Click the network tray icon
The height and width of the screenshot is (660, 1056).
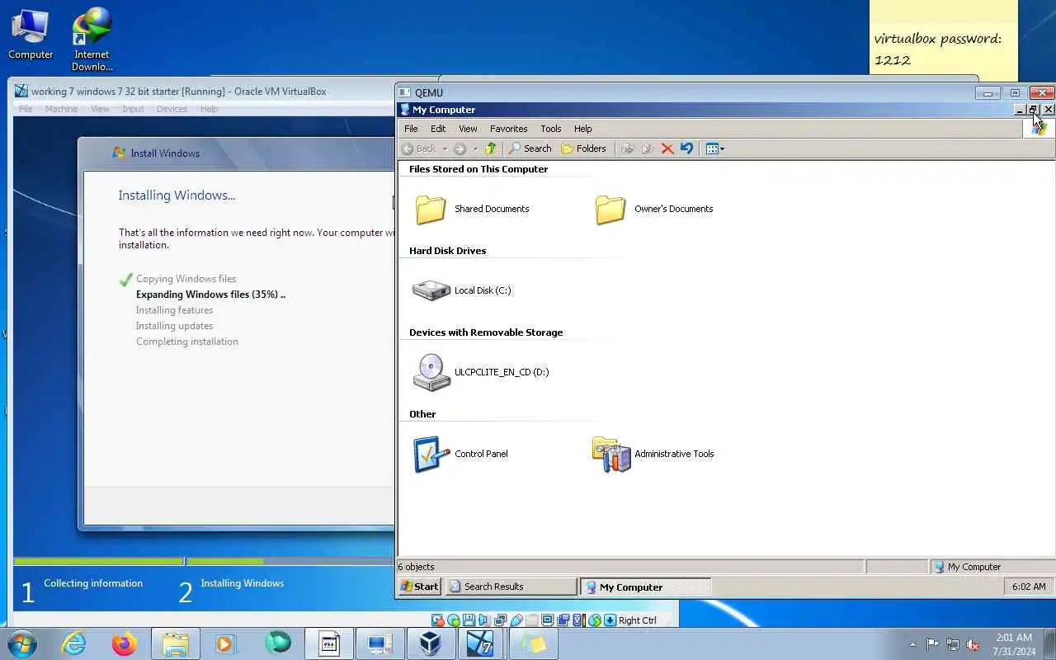[953, 644]
